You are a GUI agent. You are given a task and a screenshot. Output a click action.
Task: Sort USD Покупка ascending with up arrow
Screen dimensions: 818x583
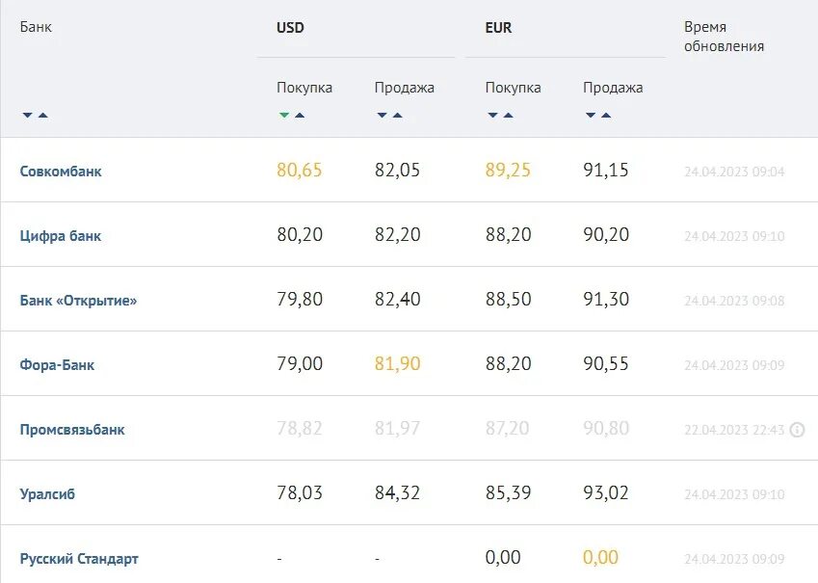pyautogui.click(x=300, y=116)
